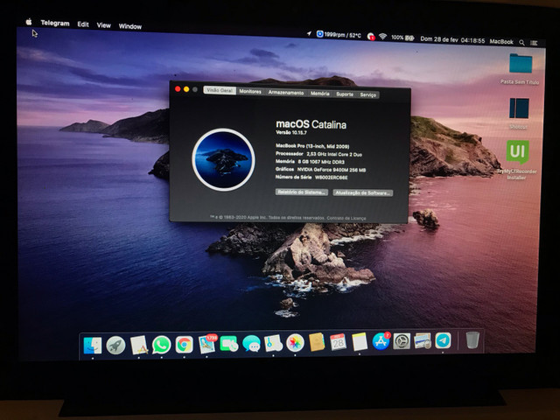This screenshot has height=420, width=560.
Task: Click the serial number W8002ERC66E
Action: coord(331,178)
